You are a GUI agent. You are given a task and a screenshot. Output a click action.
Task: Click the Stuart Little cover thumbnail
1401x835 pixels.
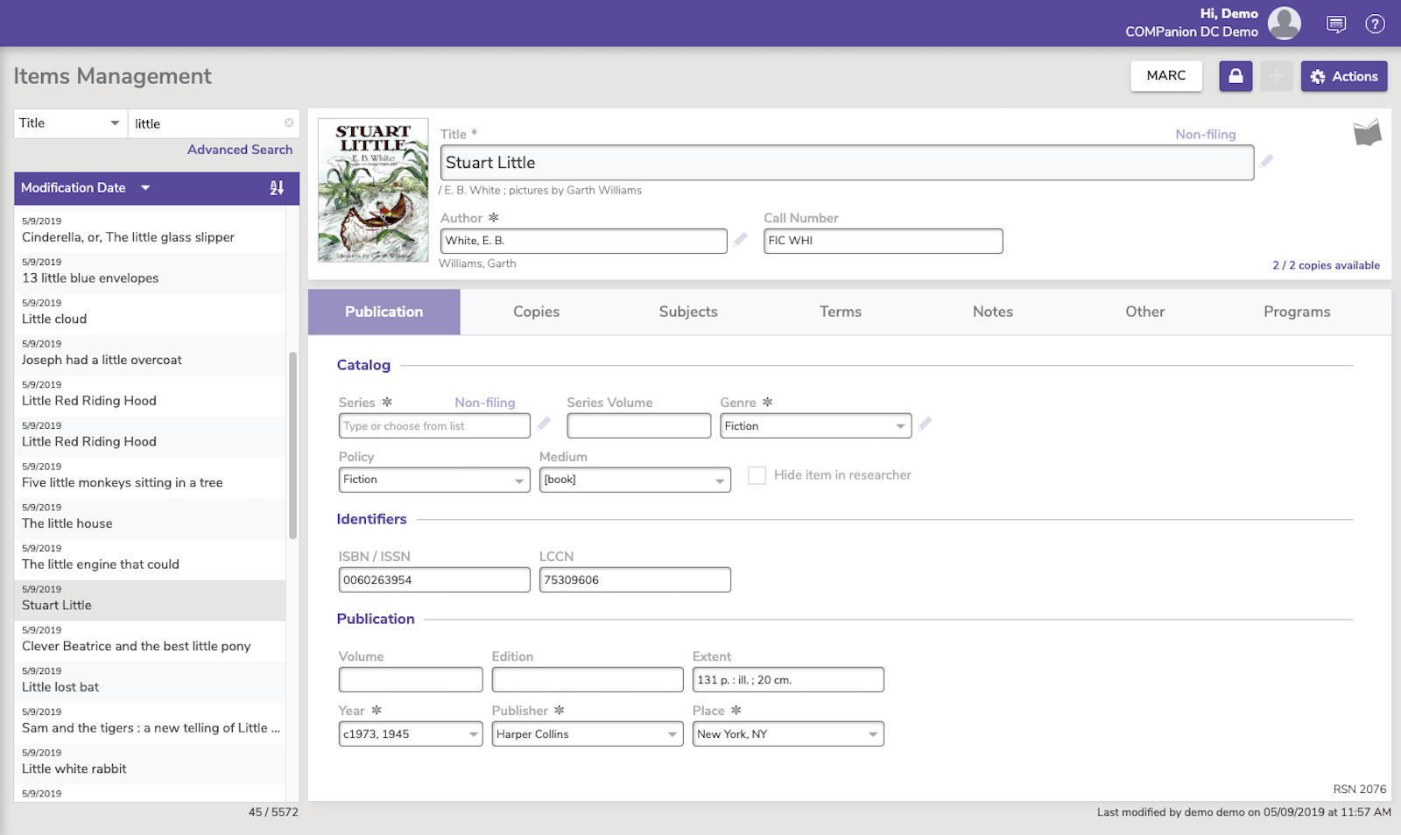(373, 190)
